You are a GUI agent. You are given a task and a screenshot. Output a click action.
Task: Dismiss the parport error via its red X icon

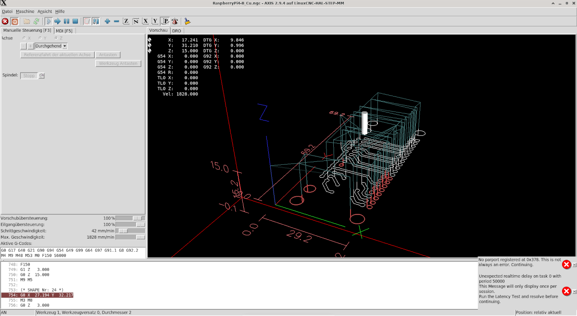pyautogui.click(x=566, y=265)
